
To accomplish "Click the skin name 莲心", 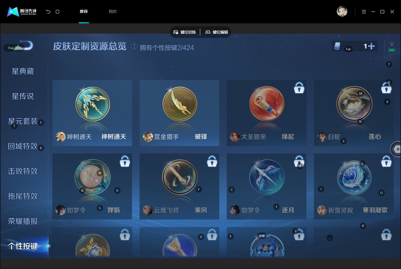I will [x=375, y=137].
